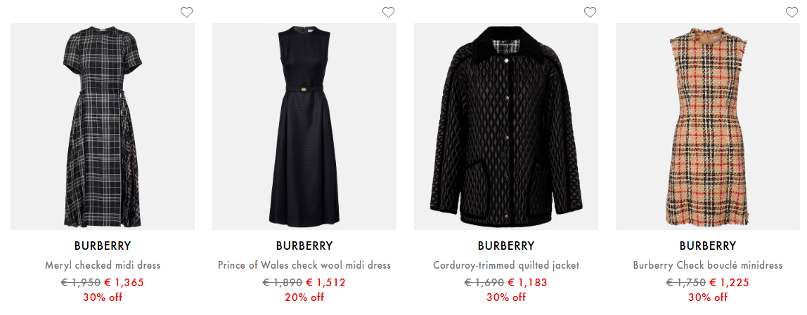Open "Prince of Wales check wool midi dress" link
This screenshot has height=315, width=807.
[x=304, y=265]
